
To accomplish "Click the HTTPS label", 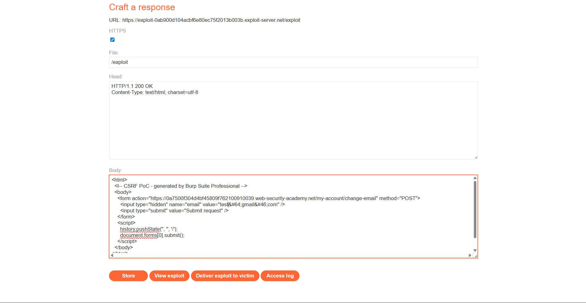I will 117,31.
